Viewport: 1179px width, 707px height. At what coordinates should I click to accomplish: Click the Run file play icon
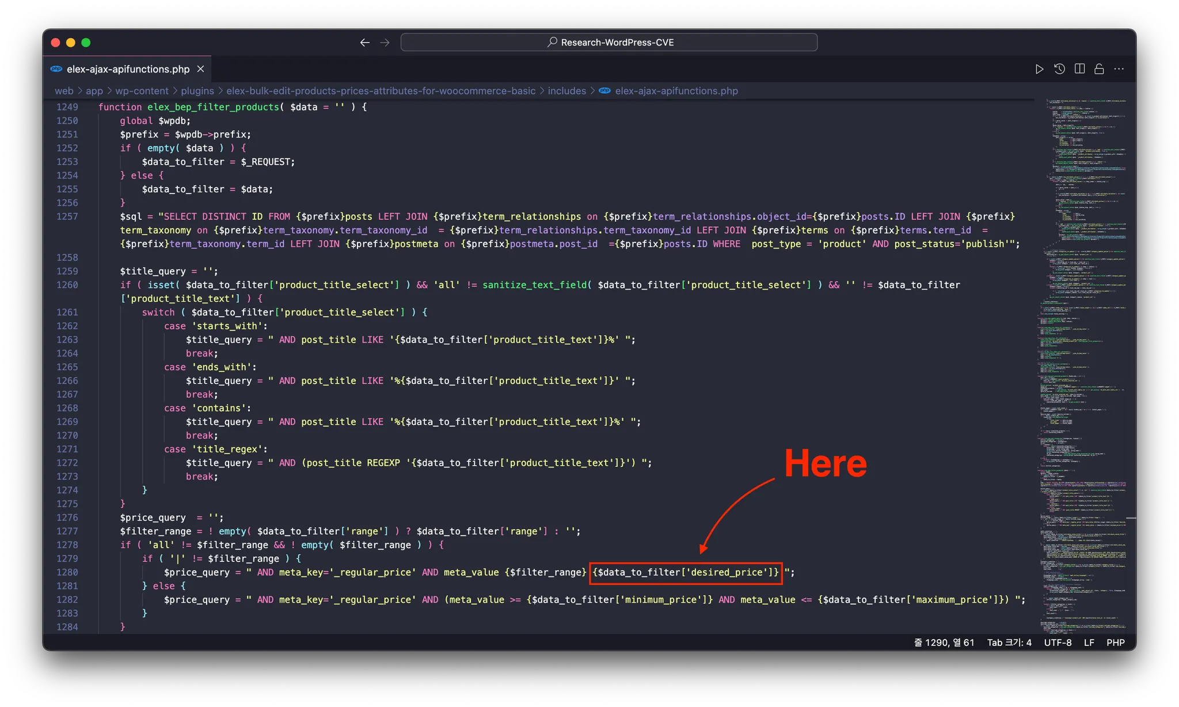click(x=1039, y=69)
